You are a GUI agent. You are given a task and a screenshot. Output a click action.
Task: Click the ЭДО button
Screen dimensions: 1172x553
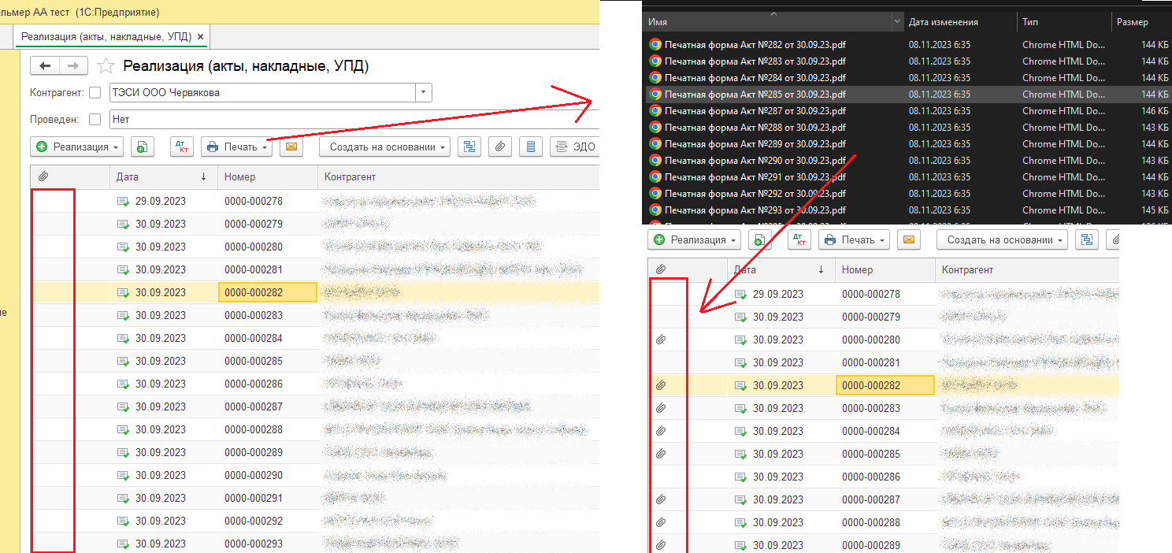pyautogui.click(x=574, y=147)
